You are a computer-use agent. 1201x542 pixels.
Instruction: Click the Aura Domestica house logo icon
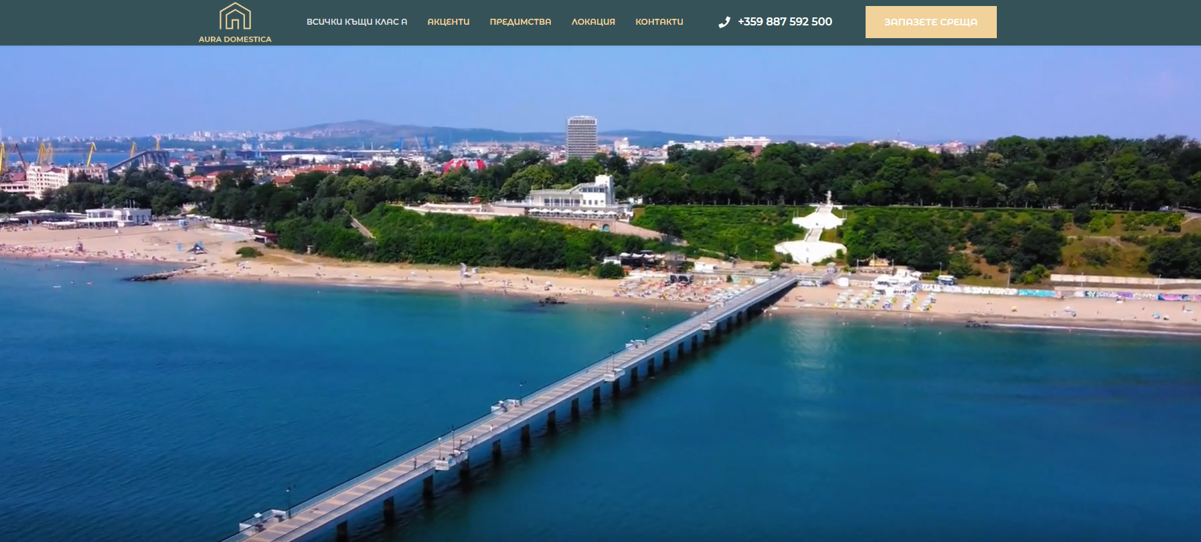tap(235, 17)
